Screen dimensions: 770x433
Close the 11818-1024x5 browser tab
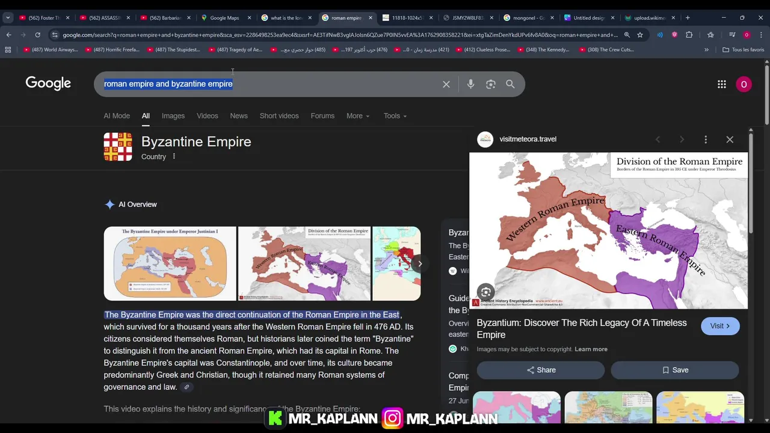431,17
